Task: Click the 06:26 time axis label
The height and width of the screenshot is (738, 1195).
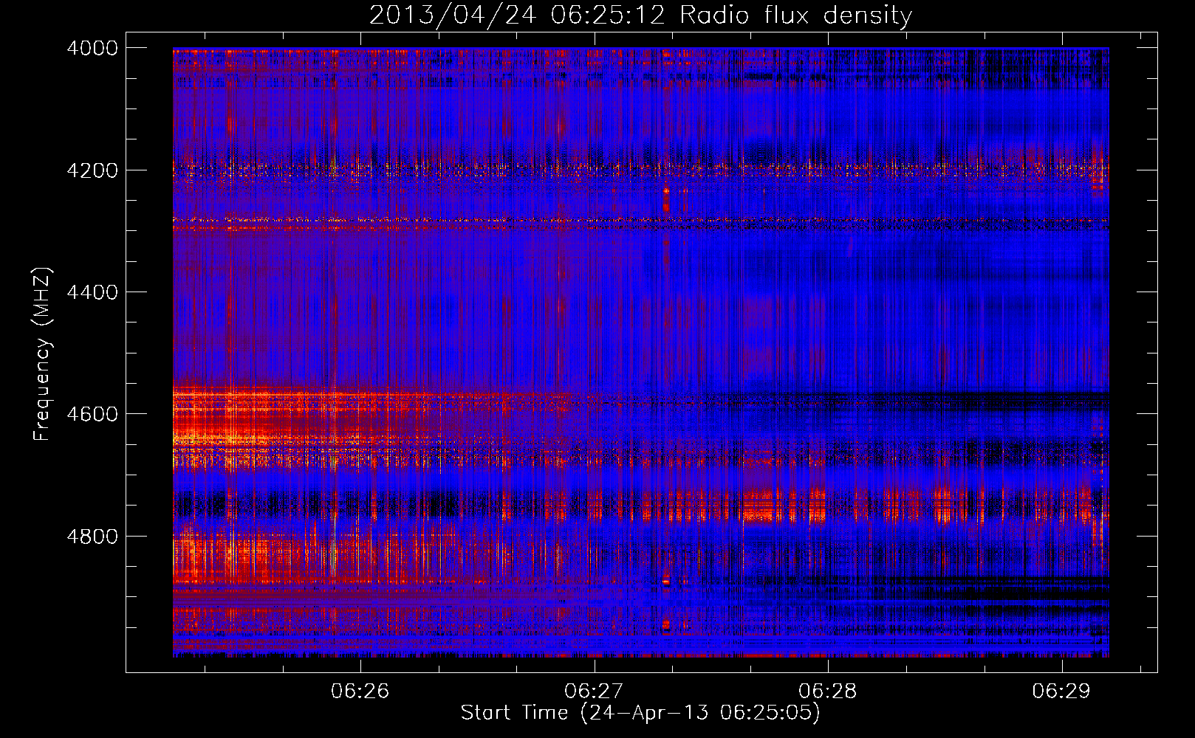Action: (x=360, y=691)
